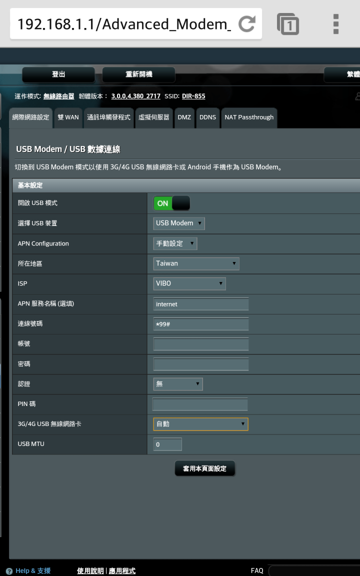
Task: Open the 所在地區 Taiwan dropdown
Action: pyautogui.click(x=196, y=263)
